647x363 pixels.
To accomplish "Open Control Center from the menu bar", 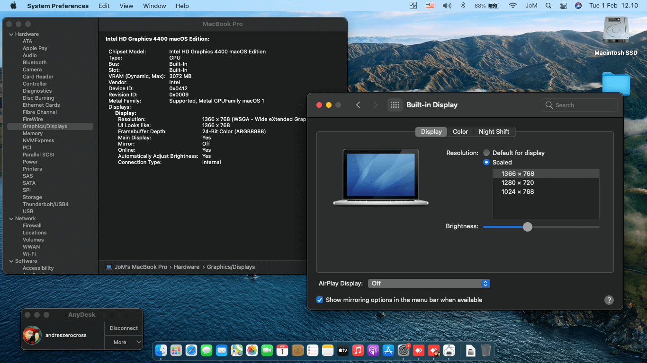I will [563, 6].
